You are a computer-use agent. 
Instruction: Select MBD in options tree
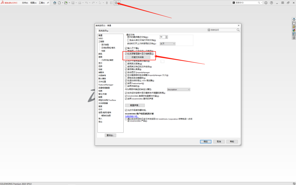click(x=101, y=38)
